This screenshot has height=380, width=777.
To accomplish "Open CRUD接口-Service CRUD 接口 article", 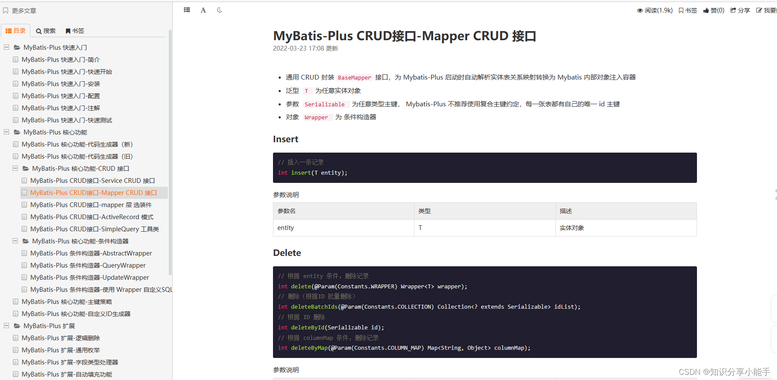I will point(93,181).
